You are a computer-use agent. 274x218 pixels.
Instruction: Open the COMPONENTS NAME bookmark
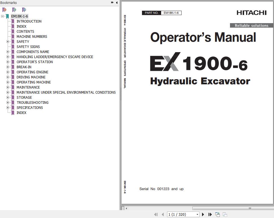(x=33, y=52)
